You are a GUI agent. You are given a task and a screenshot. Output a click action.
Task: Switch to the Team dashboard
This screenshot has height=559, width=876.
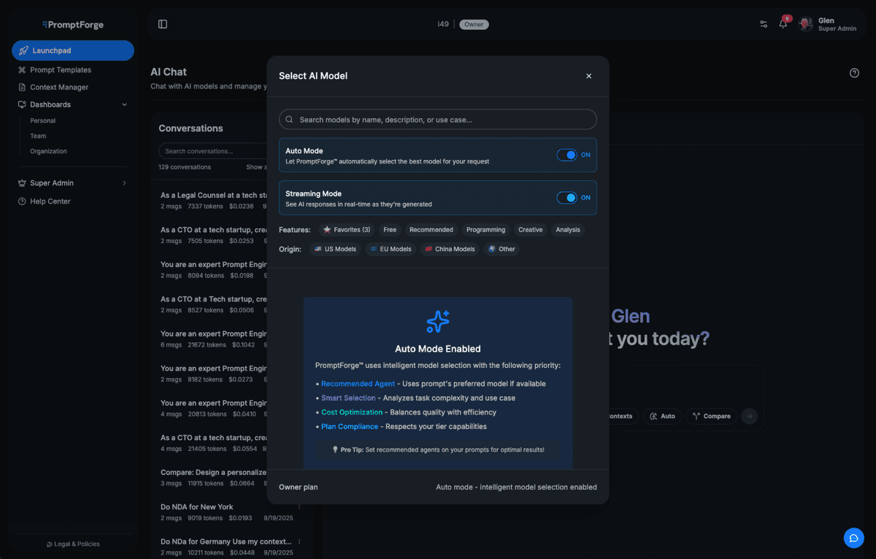tap(38, 136)
